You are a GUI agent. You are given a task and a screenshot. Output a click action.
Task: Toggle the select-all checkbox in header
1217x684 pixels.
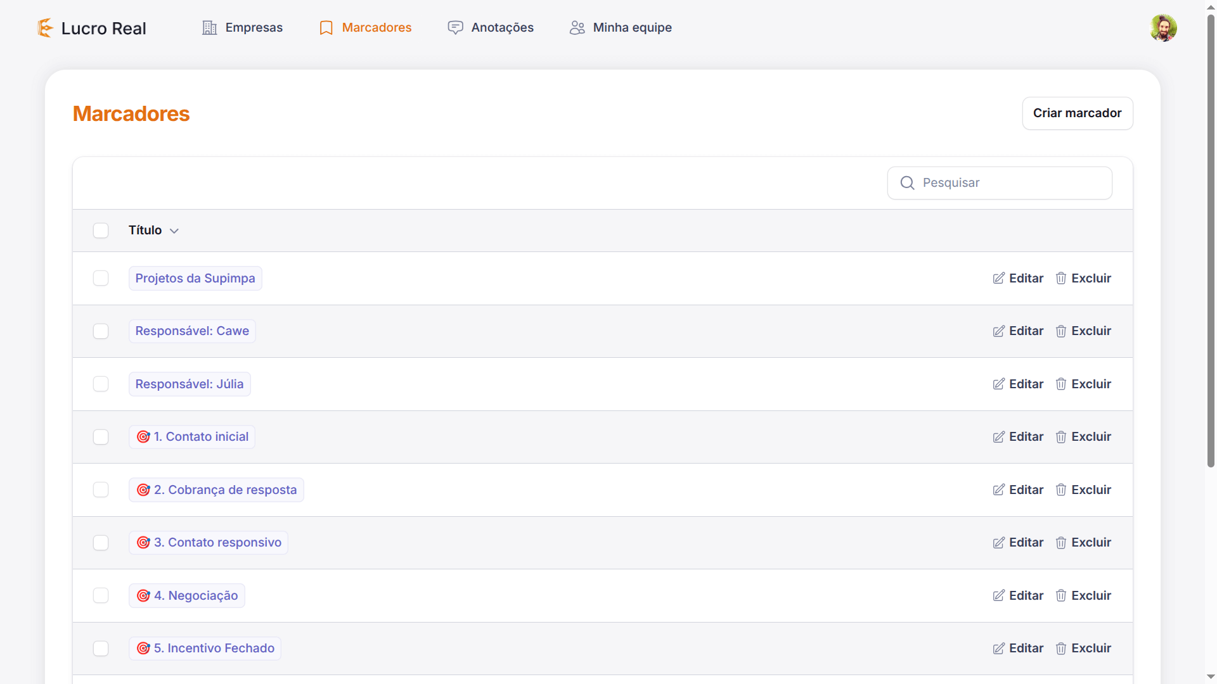(x=101, y=231)
